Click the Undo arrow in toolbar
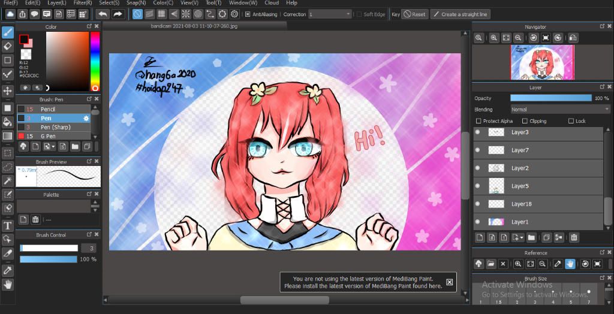Viewport: 614px width, 314px height. click(103, 14)
